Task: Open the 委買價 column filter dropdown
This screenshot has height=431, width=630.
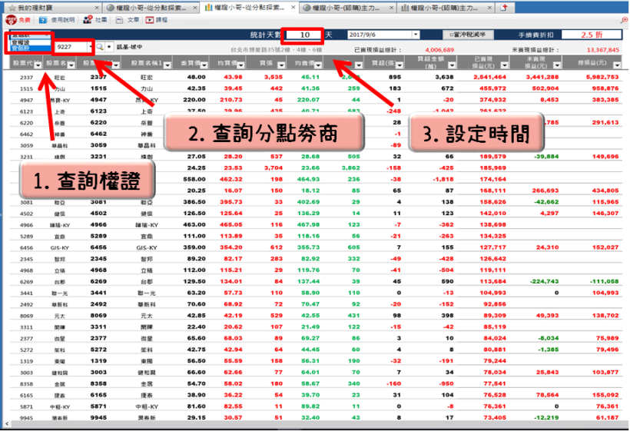Action: (x=204, y=65)
